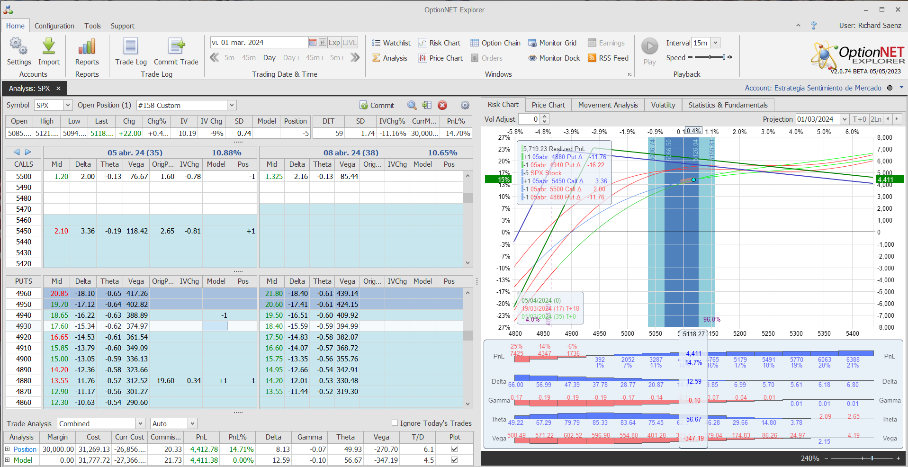The height and width of the screenshot is (467, 908).
Task: Open the Interval 15m dropdown
Action: [716, 43]
